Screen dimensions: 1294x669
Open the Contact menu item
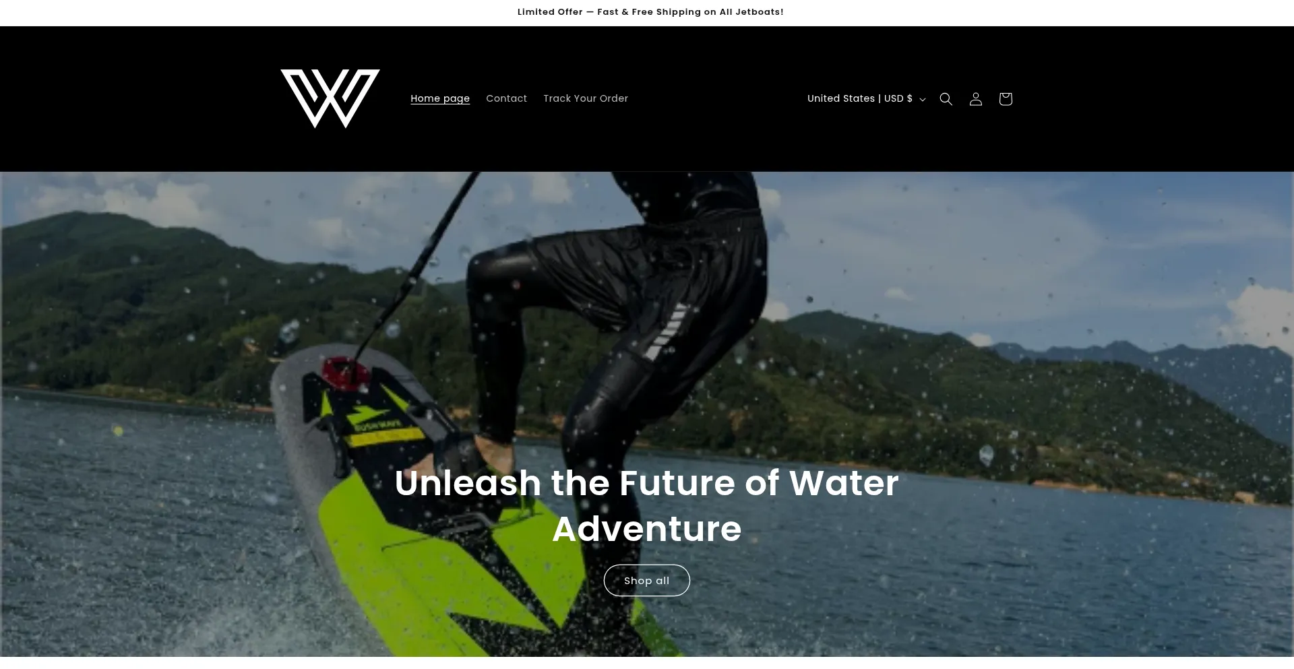click(506, 98)
